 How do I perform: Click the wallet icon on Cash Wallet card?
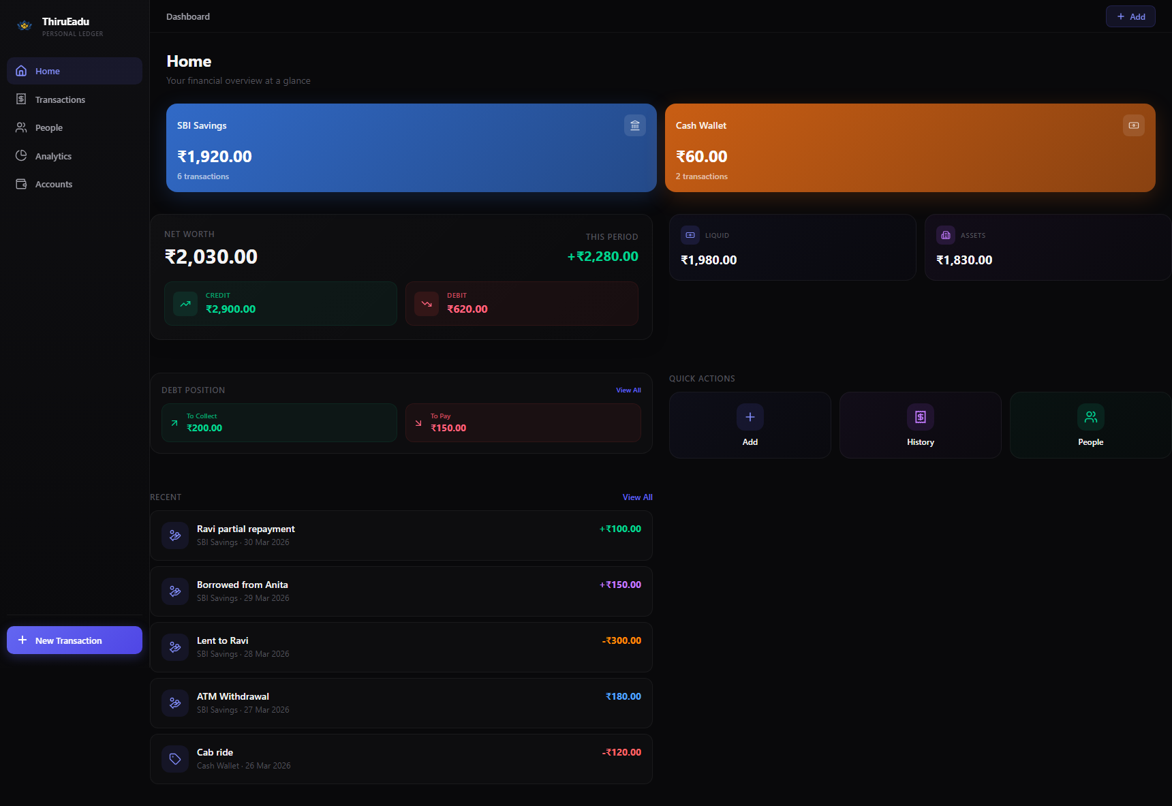coord(1133,125)
